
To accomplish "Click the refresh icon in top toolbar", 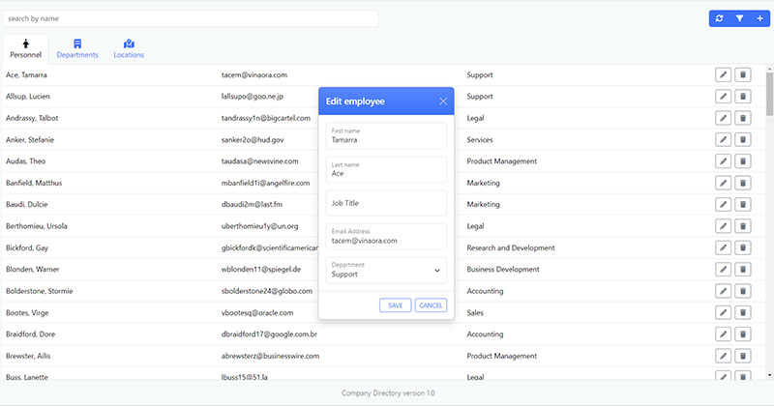I will pyautogui.click(x=719, y=18).
